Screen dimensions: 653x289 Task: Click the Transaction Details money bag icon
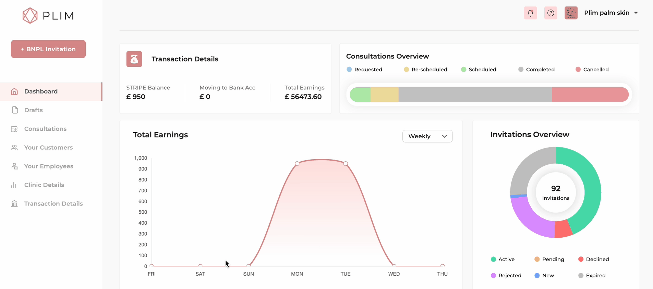pyautogui.click(x=134, y=59)
